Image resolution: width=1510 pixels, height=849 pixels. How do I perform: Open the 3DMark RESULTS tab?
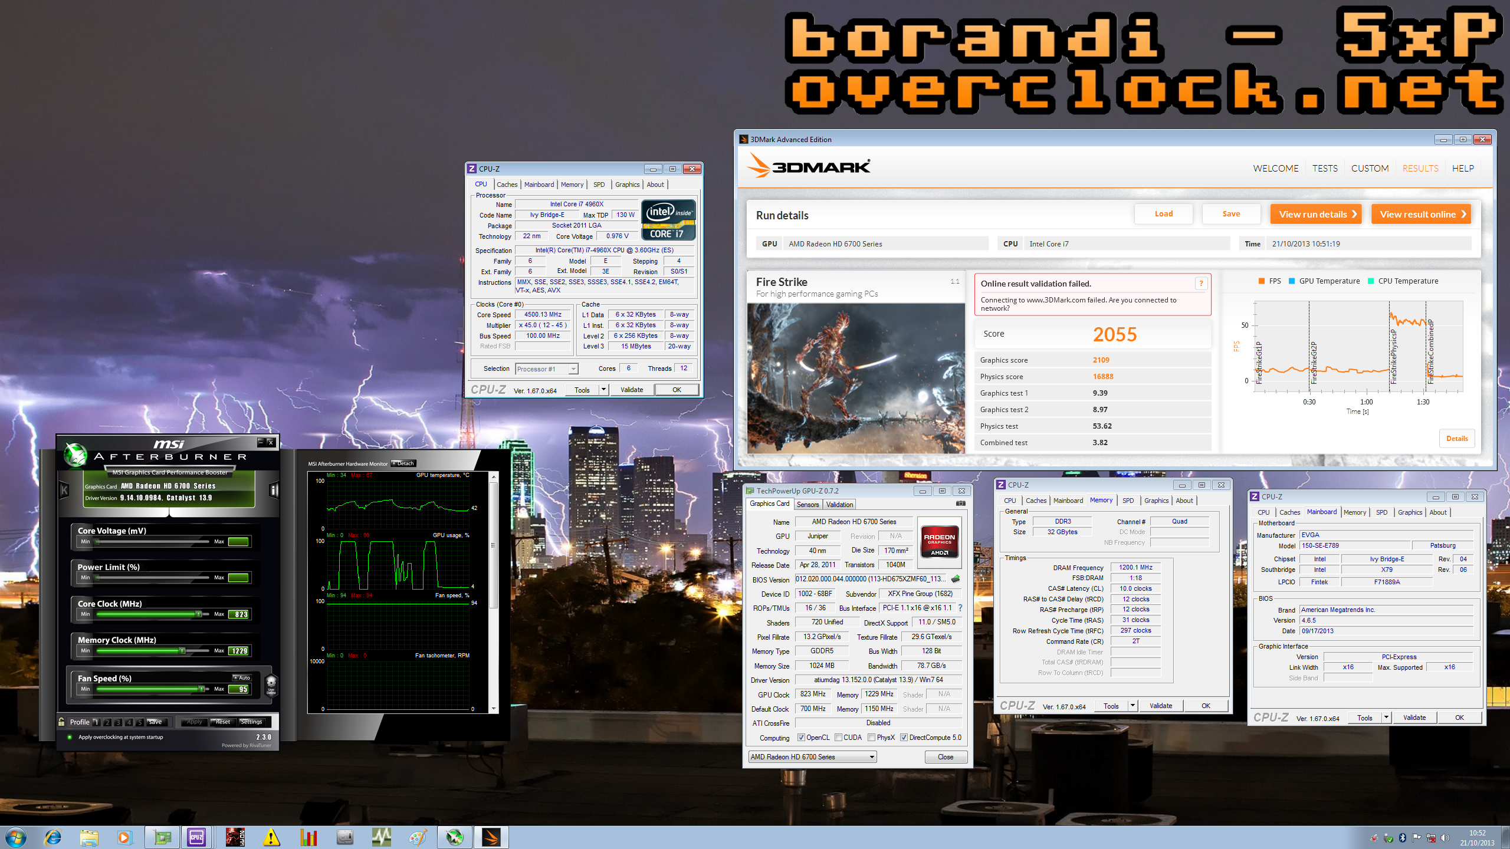[x=1420, y=168]
